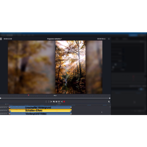Screen dimensions: 147x147
Task: Click the blue effect badge on the Schatten-Effekt clip
Action: 10,111
